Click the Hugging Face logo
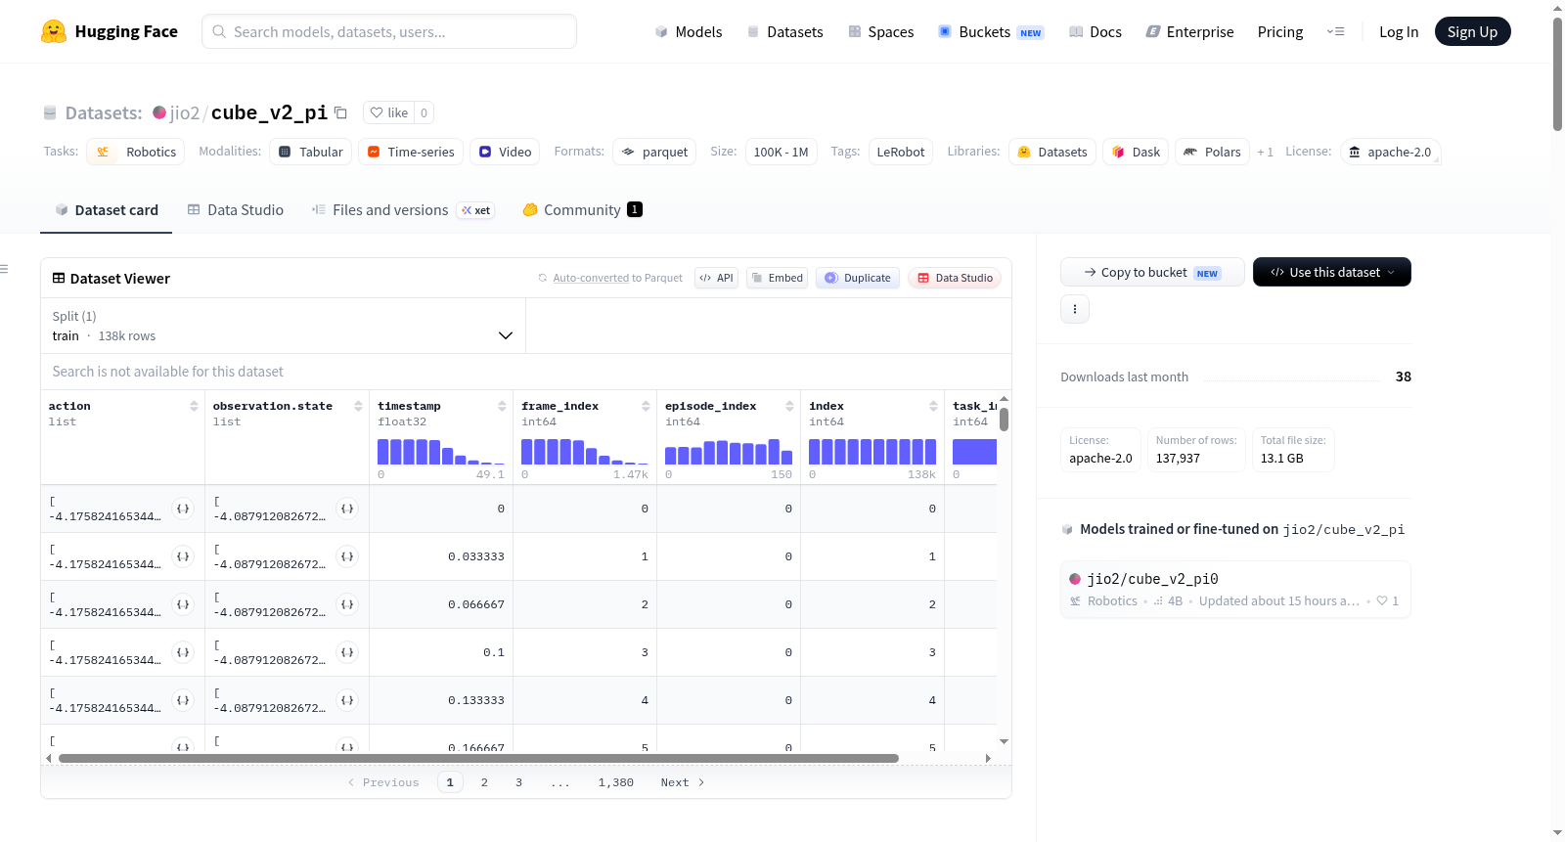1565x842 pixels. click(x=109, y=31)
